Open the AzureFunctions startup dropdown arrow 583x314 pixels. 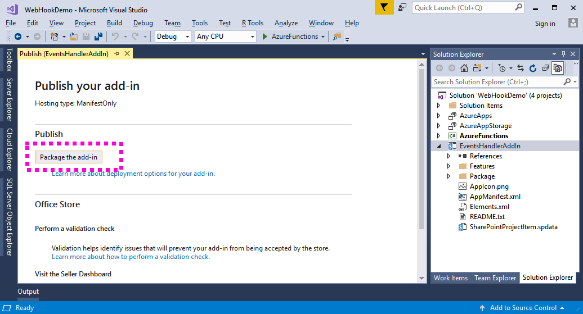click(323, 37)
